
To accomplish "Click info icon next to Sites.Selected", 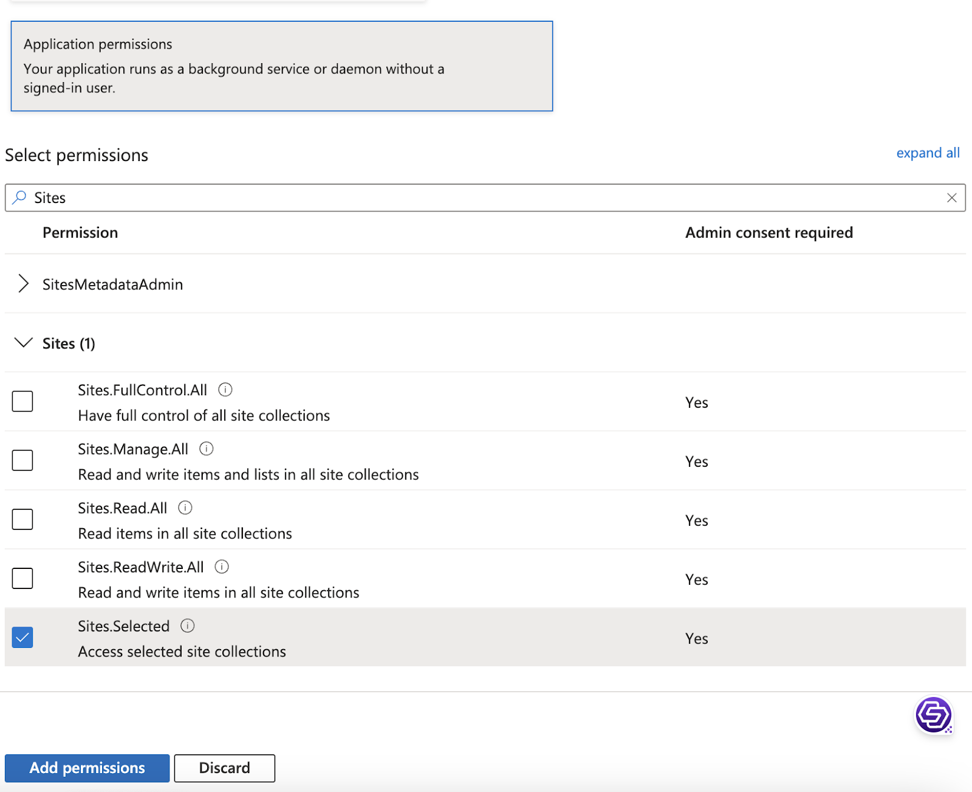I will tap(188, 625).
